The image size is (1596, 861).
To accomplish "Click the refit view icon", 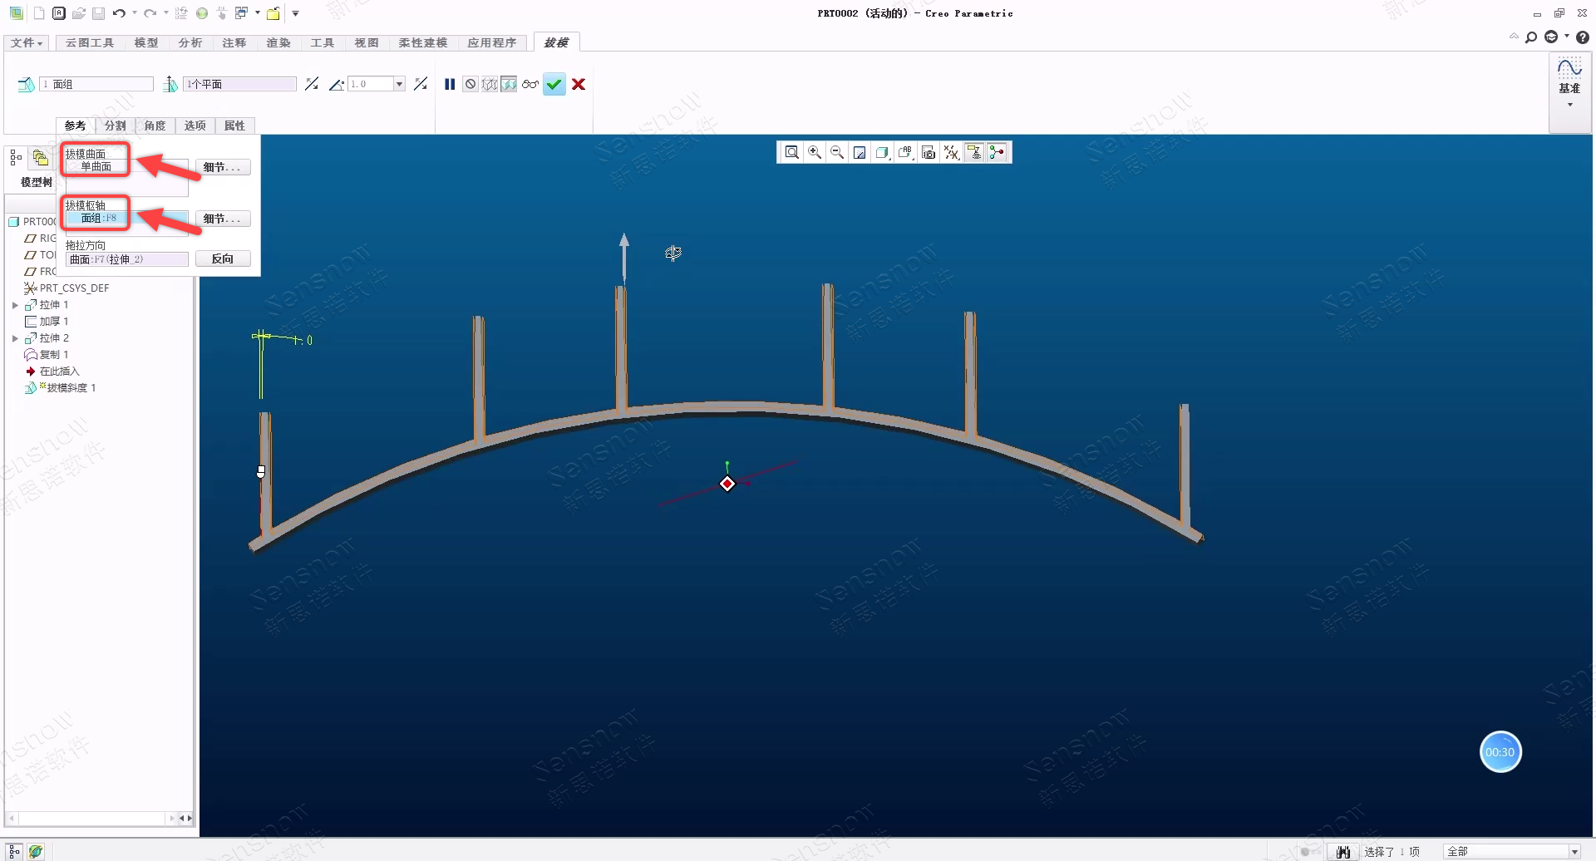I will (792, 152).
